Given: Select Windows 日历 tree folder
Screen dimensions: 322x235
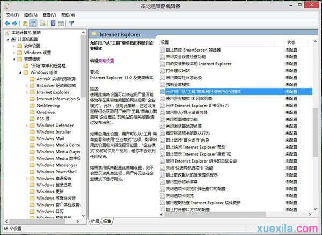Looking at the screenshot, I should 50,211.
